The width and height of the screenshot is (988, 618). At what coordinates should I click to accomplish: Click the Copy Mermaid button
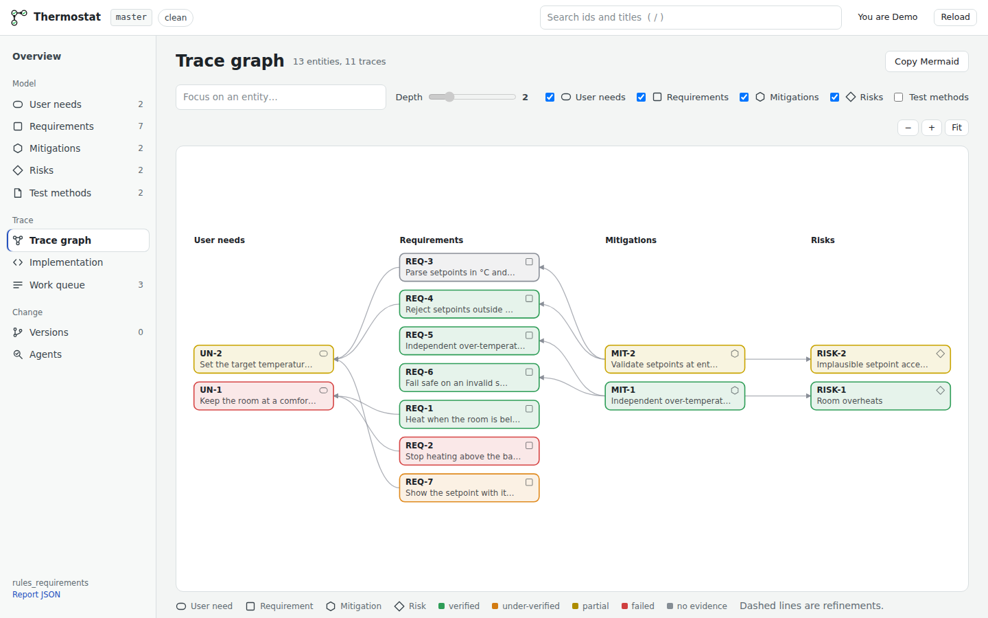(926, 61)
